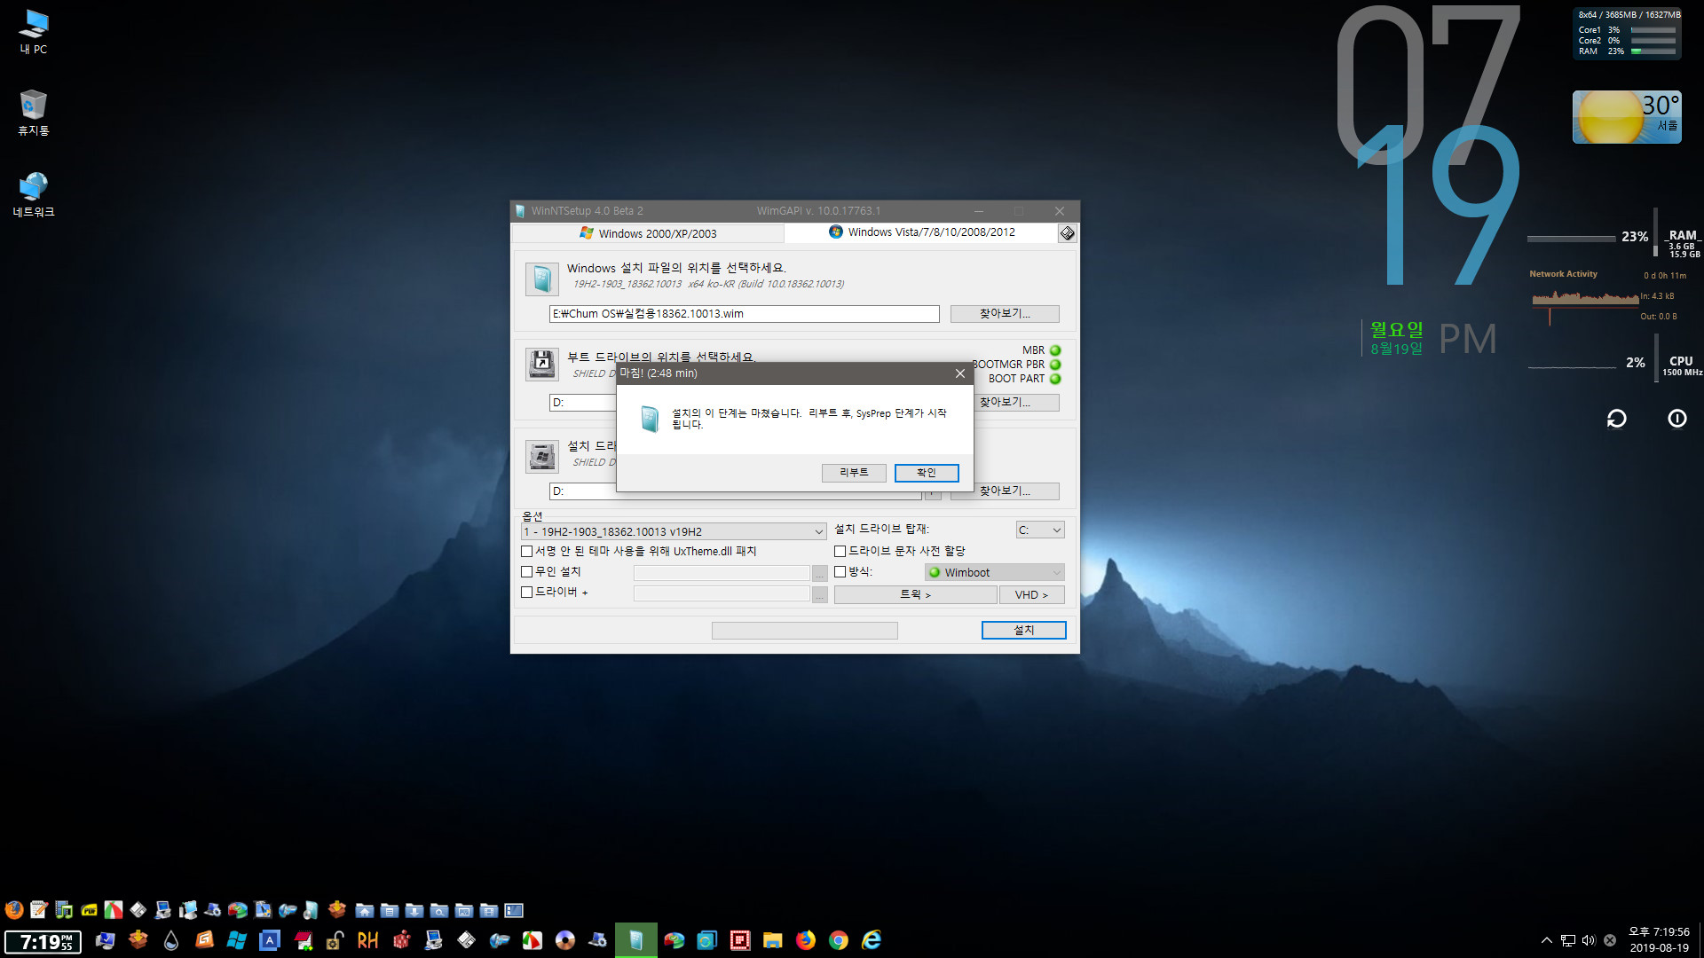The height and width of the screenshot is (958, 1704).
Task: Toggle the 드라이버 + checkbox
Action: [526, 593]
